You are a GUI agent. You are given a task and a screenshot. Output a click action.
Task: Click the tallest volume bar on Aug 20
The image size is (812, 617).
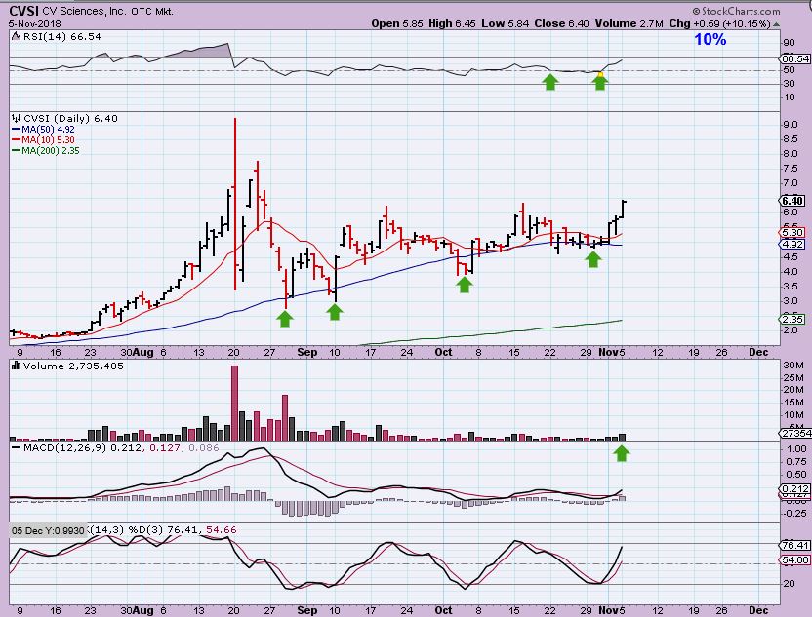click(234, 403)
